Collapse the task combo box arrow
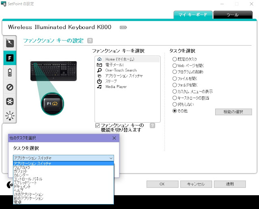The height and width of the screenshot is (209, 259). pyautogui.click(x=111, y=158)
